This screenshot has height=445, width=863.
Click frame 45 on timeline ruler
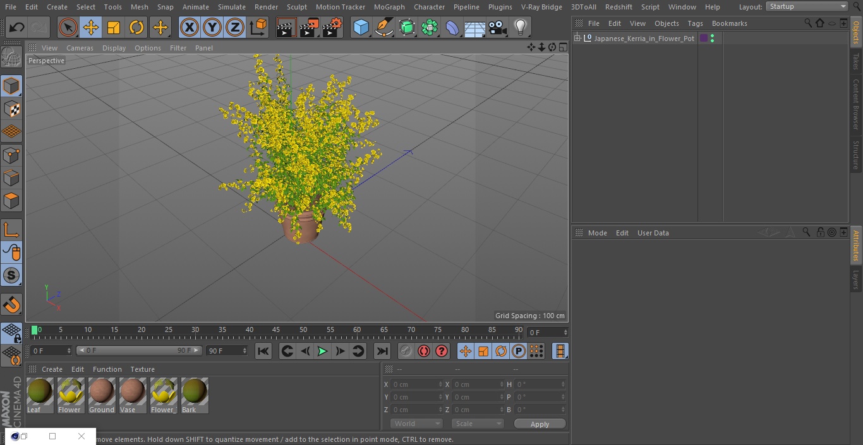(276, 329)
